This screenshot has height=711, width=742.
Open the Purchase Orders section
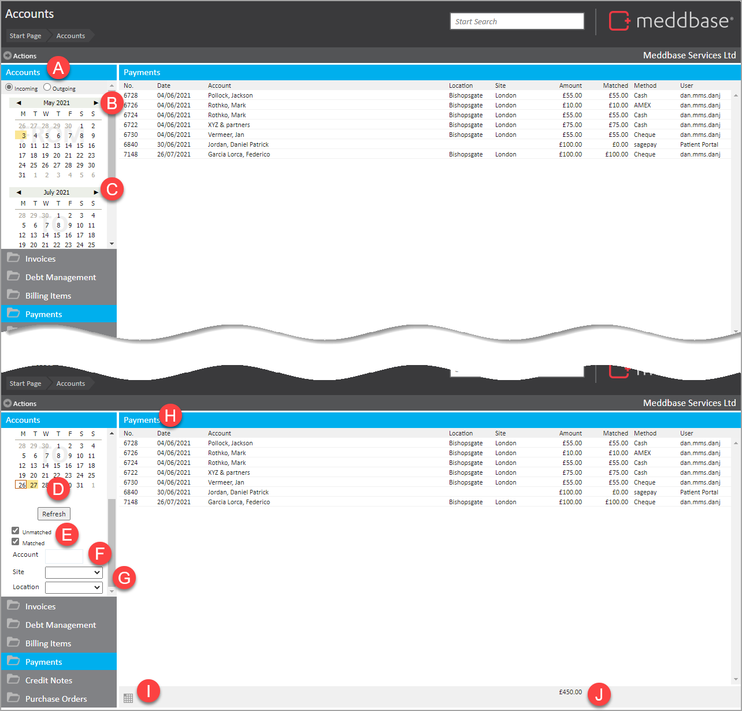(59, 699)
